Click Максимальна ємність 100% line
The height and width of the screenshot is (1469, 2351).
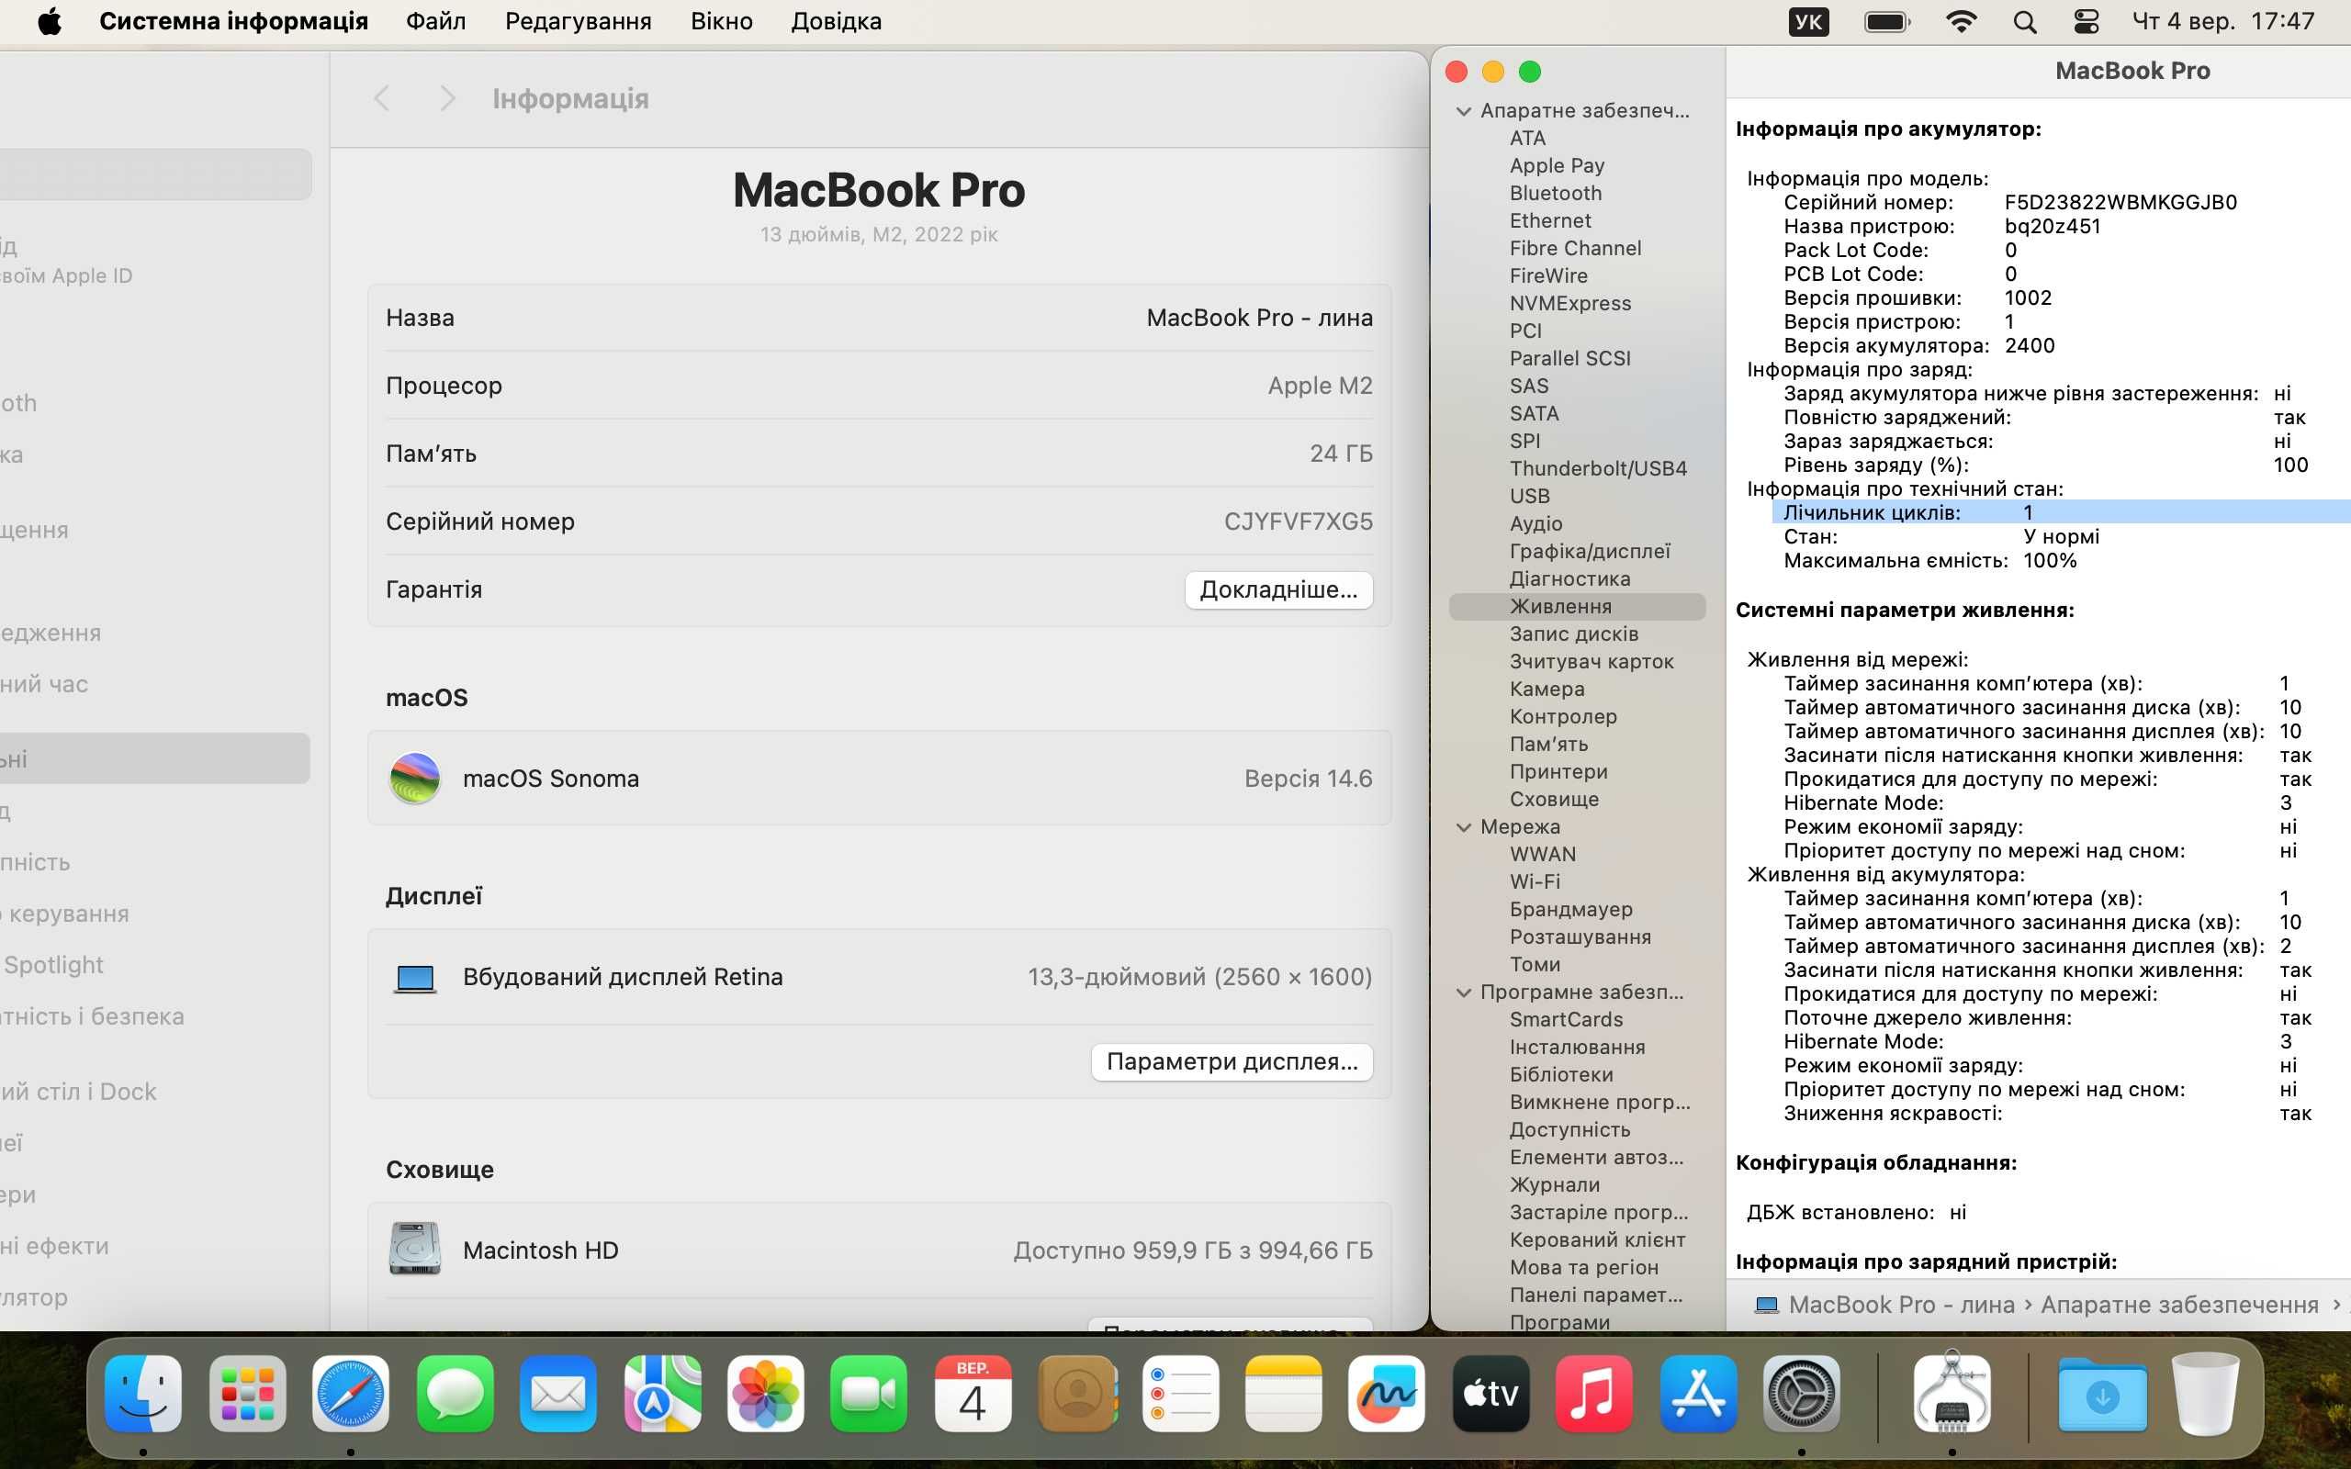(x=1929, y=561)
